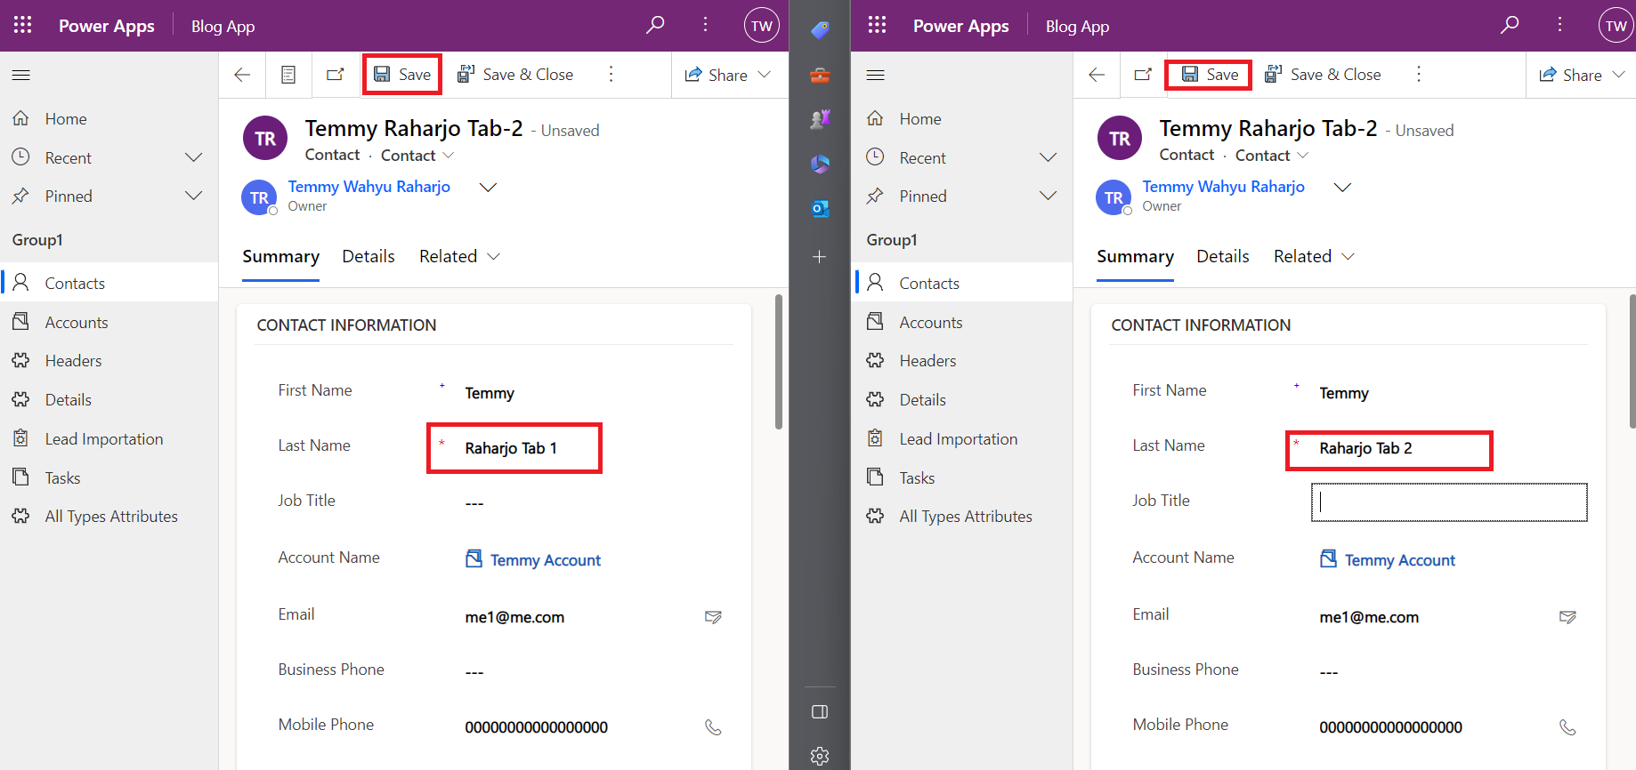The height and width of the screenshot is (770, 1636).
Task: Open Temmy Wahyu Raharjo owner link, right window
Action: [1223, 187]
